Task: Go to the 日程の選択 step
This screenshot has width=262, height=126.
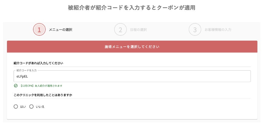Action: 138,30
